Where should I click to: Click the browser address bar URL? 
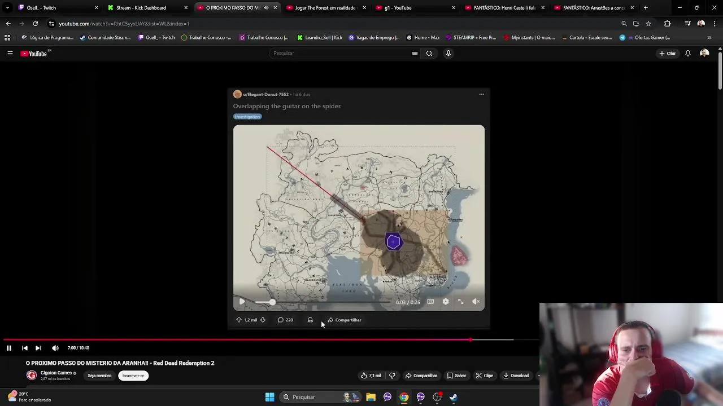click(124, 24)
